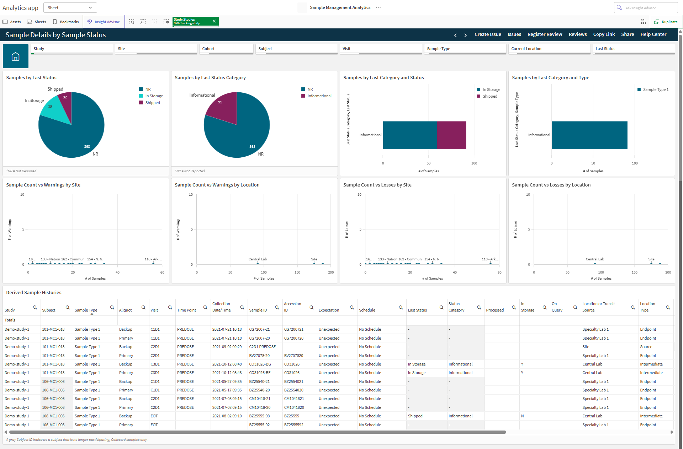The width and height of the screenshot is (683, 449).
Task: Search the Accession ID column
Action: point(311,308)
